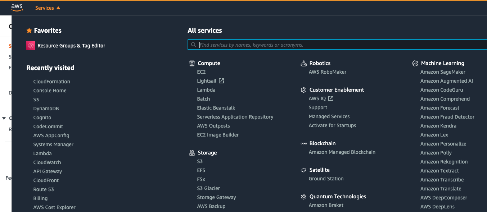487x212 pixels.
Task: Open Amazon Braket
Action: [x=326, y=205]
